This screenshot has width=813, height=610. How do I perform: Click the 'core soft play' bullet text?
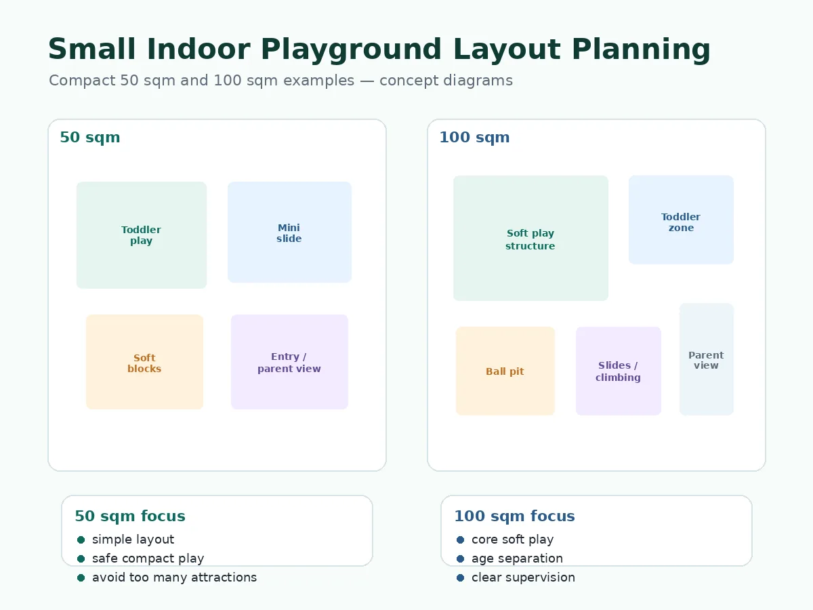[x=512, y=540]
